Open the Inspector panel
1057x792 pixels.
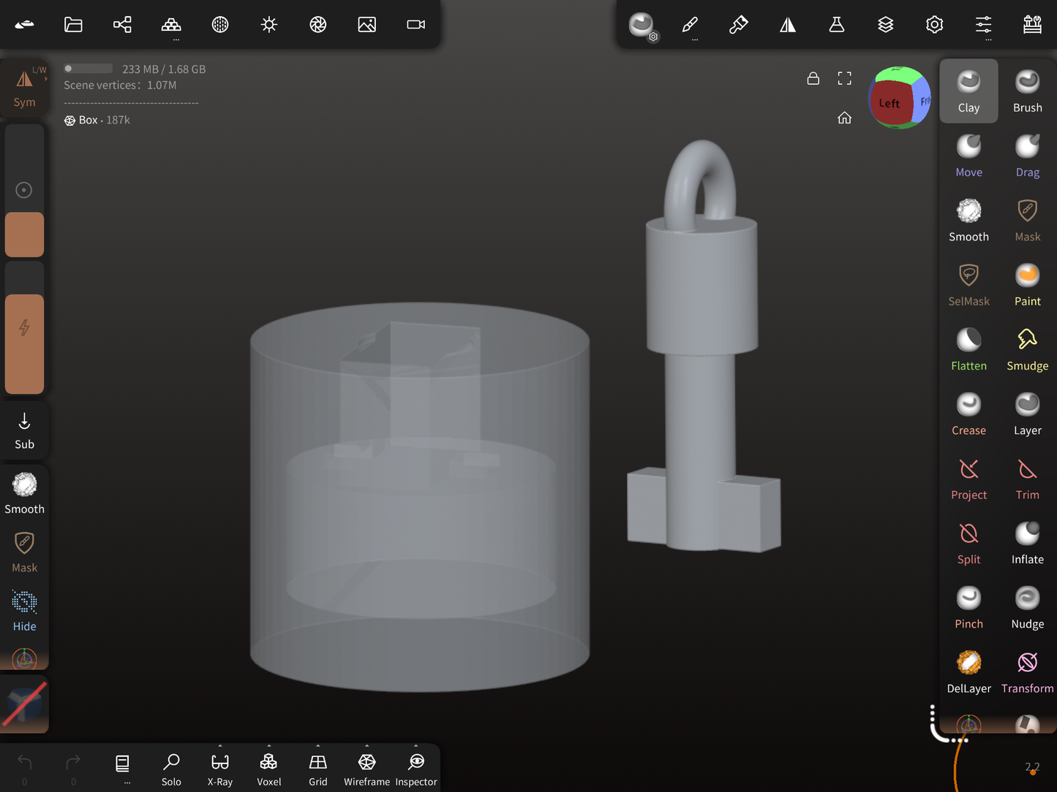(x=415, y=767)
